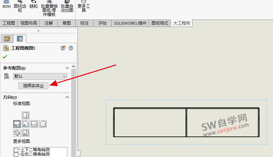This screenshot has width=273, height=157.
Task: Confirm with the green checkmark
Action: [5, 57]
